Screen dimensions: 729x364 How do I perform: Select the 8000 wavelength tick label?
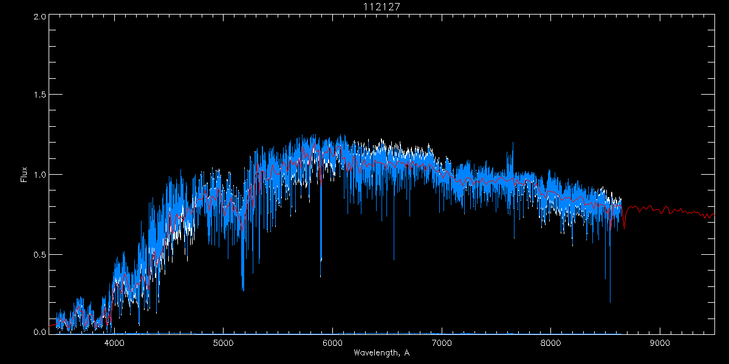pyautogui.click(x=551, y=343)
